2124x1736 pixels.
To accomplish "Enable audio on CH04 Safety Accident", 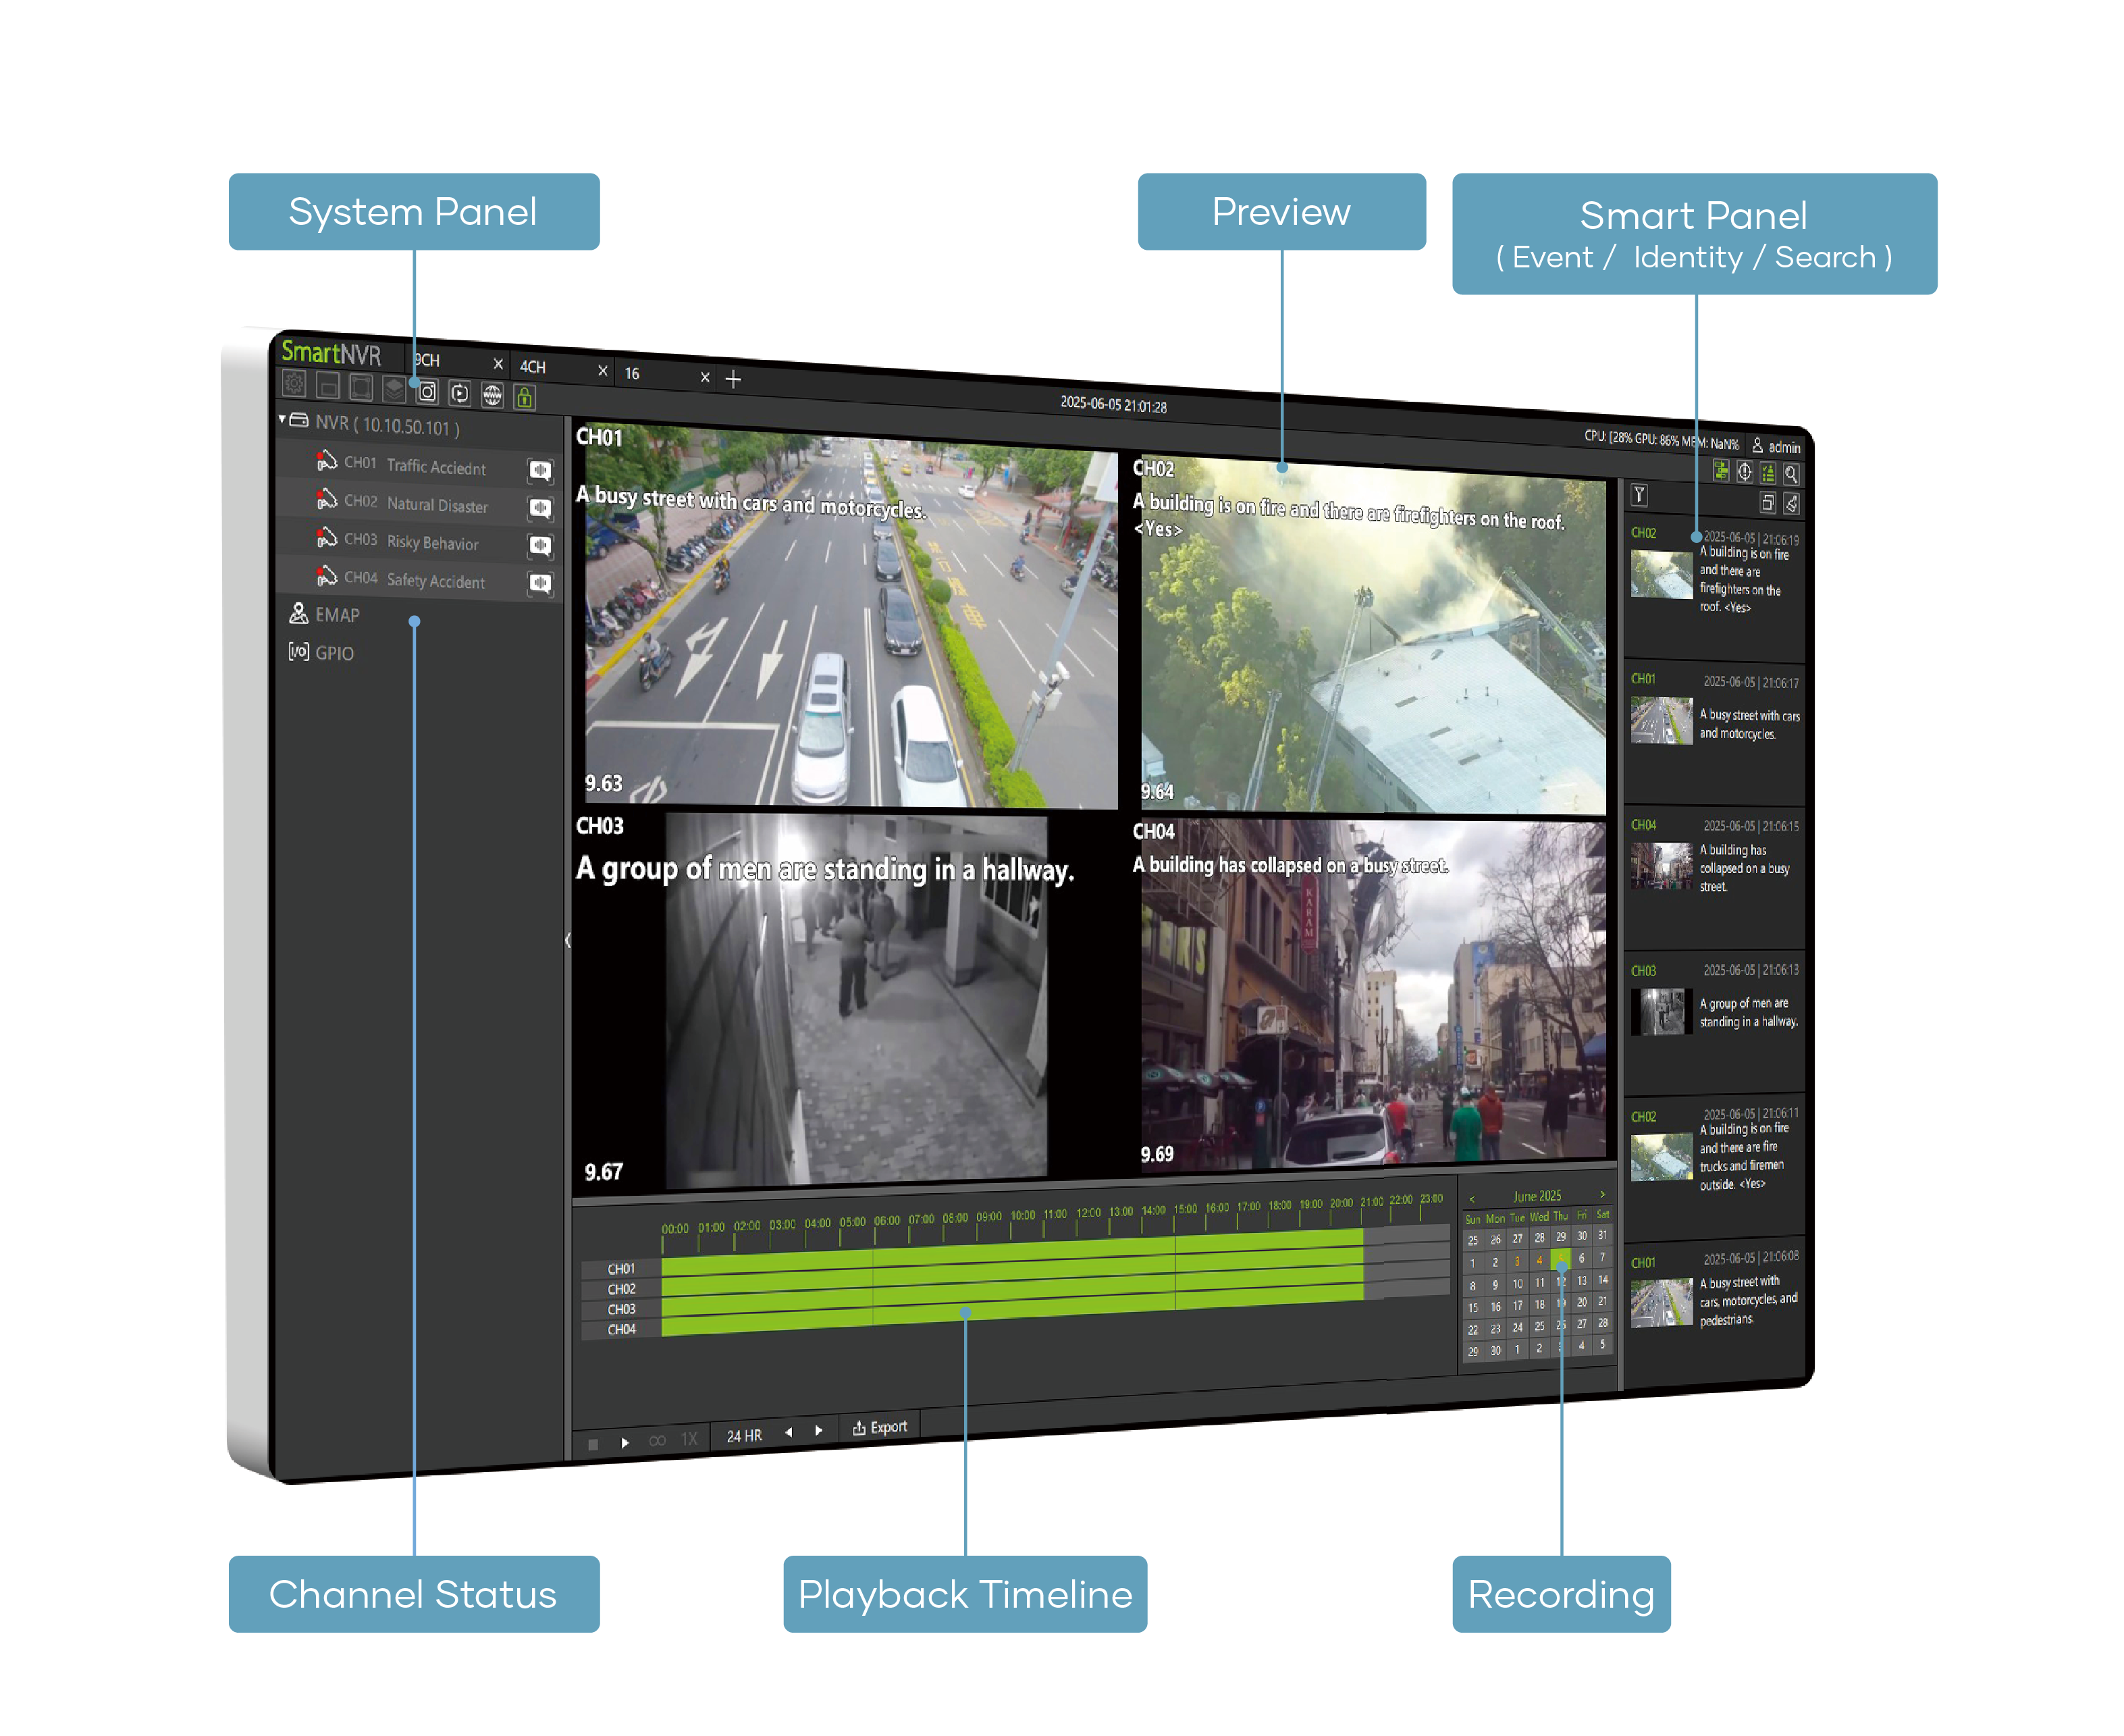I will [x=542, y=581].
